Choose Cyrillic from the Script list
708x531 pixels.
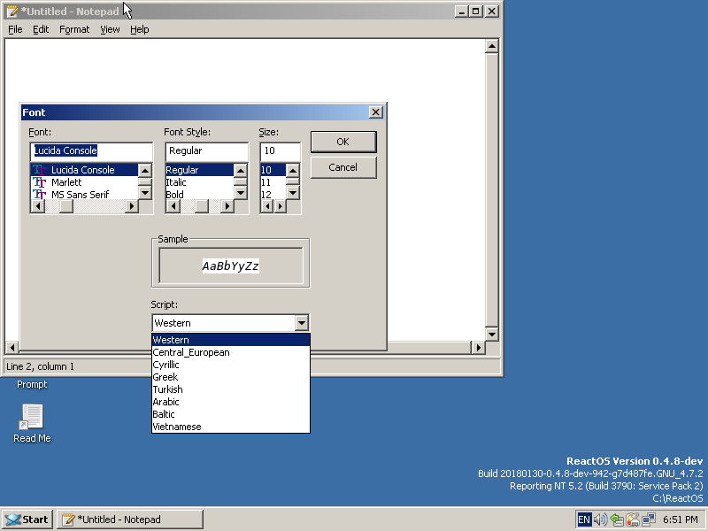[166, 365]
